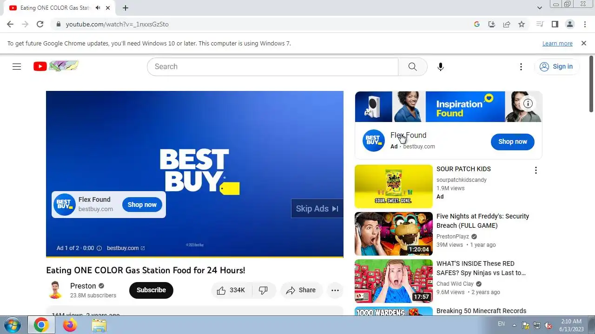Image resolution: width=595 pixels, height=334 pixels.
Task: Start voice search with microphone icon
Action: click(x=441, y=66)
